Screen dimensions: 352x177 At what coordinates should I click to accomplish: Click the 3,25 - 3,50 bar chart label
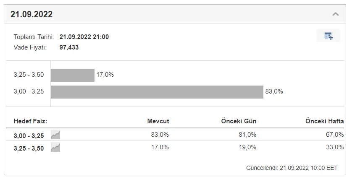(29, 75)
